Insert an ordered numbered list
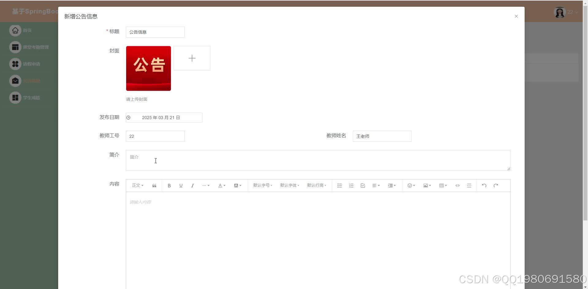 (x=351, y=185)
